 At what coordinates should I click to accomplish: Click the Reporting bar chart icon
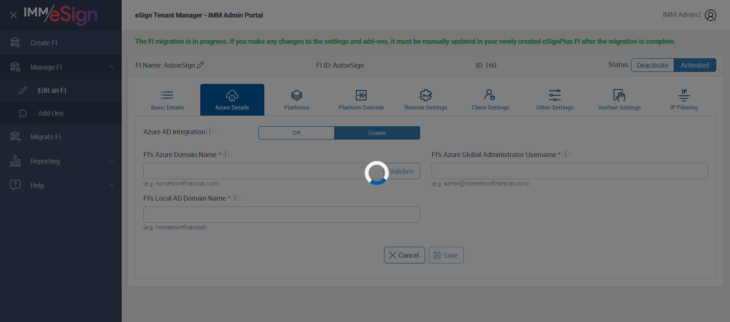pos(15,161)
